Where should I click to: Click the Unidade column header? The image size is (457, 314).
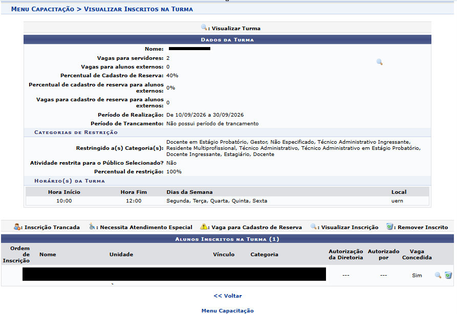[121, 255]
